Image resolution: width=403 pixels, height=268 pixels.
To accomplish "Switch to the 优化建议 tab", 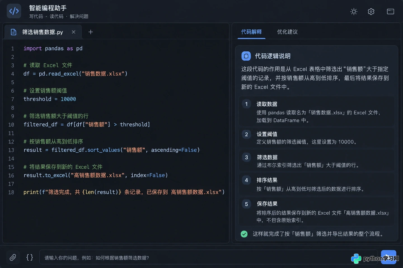I will point(287,32).
